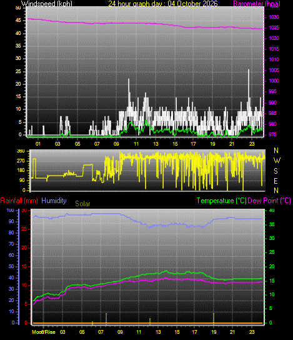
Task: Click the 15 windspeed axis value
Action: [18, 97]
